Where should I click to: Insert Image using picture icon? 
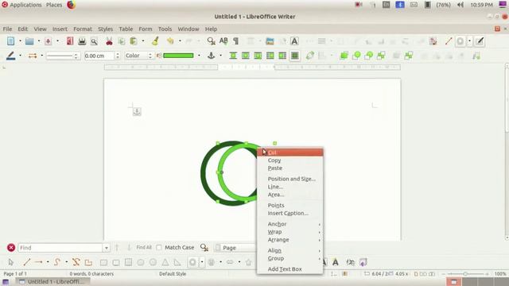[x=270, y=41]
